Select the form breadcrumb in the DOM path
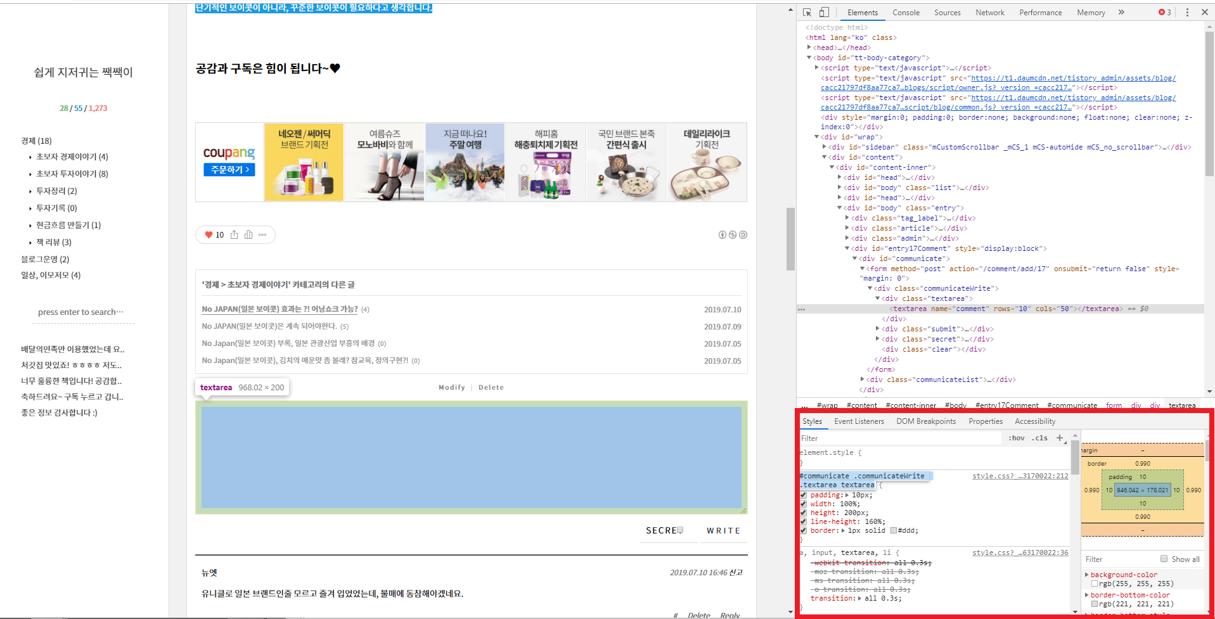The height and width of the screenshot is (619, 1215). coord(1114,405)
